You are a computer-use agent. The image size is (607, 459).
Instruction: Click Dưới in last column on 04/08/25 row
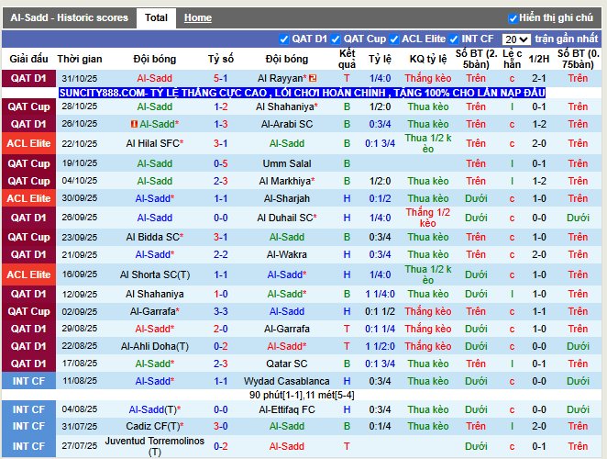[x=578, y=409]
